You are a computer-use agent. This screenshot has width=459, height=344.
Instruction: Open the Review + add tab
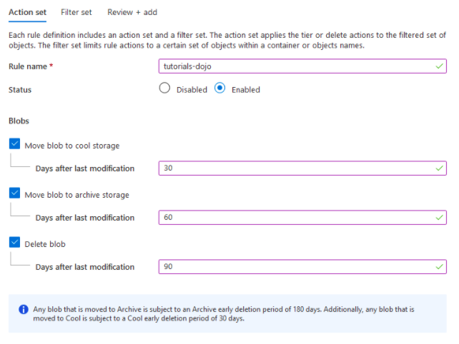(x=132, y=12)
